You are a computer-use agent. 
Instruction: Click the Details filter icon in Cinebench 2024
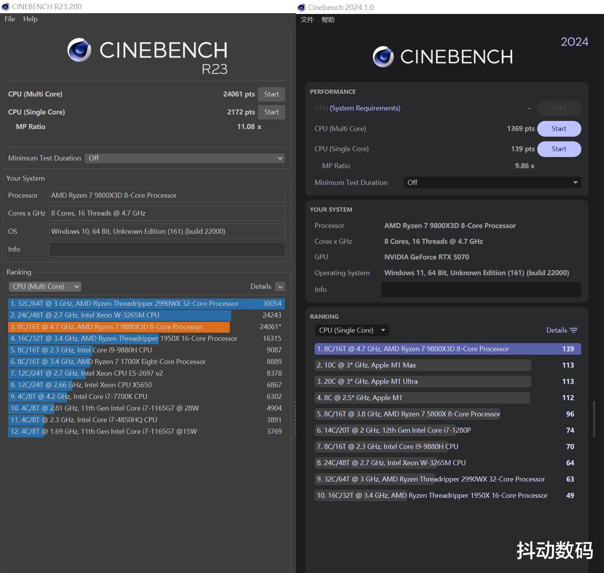pyautogui.click(x=574, y=330)
